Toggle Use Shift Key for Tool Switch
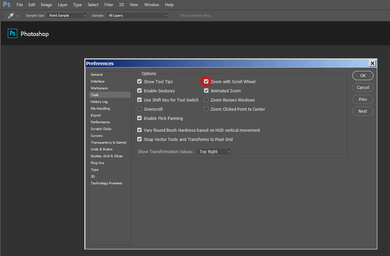The width and height of the screenshot is (390, 256). [140, 100]
